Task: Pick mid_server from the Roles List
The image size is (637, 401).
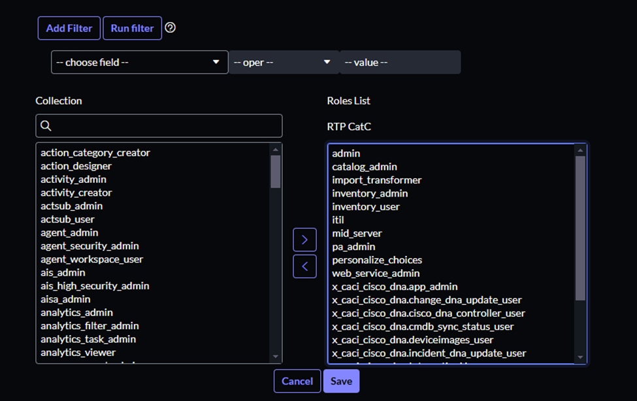Action: tap(357, 233)
